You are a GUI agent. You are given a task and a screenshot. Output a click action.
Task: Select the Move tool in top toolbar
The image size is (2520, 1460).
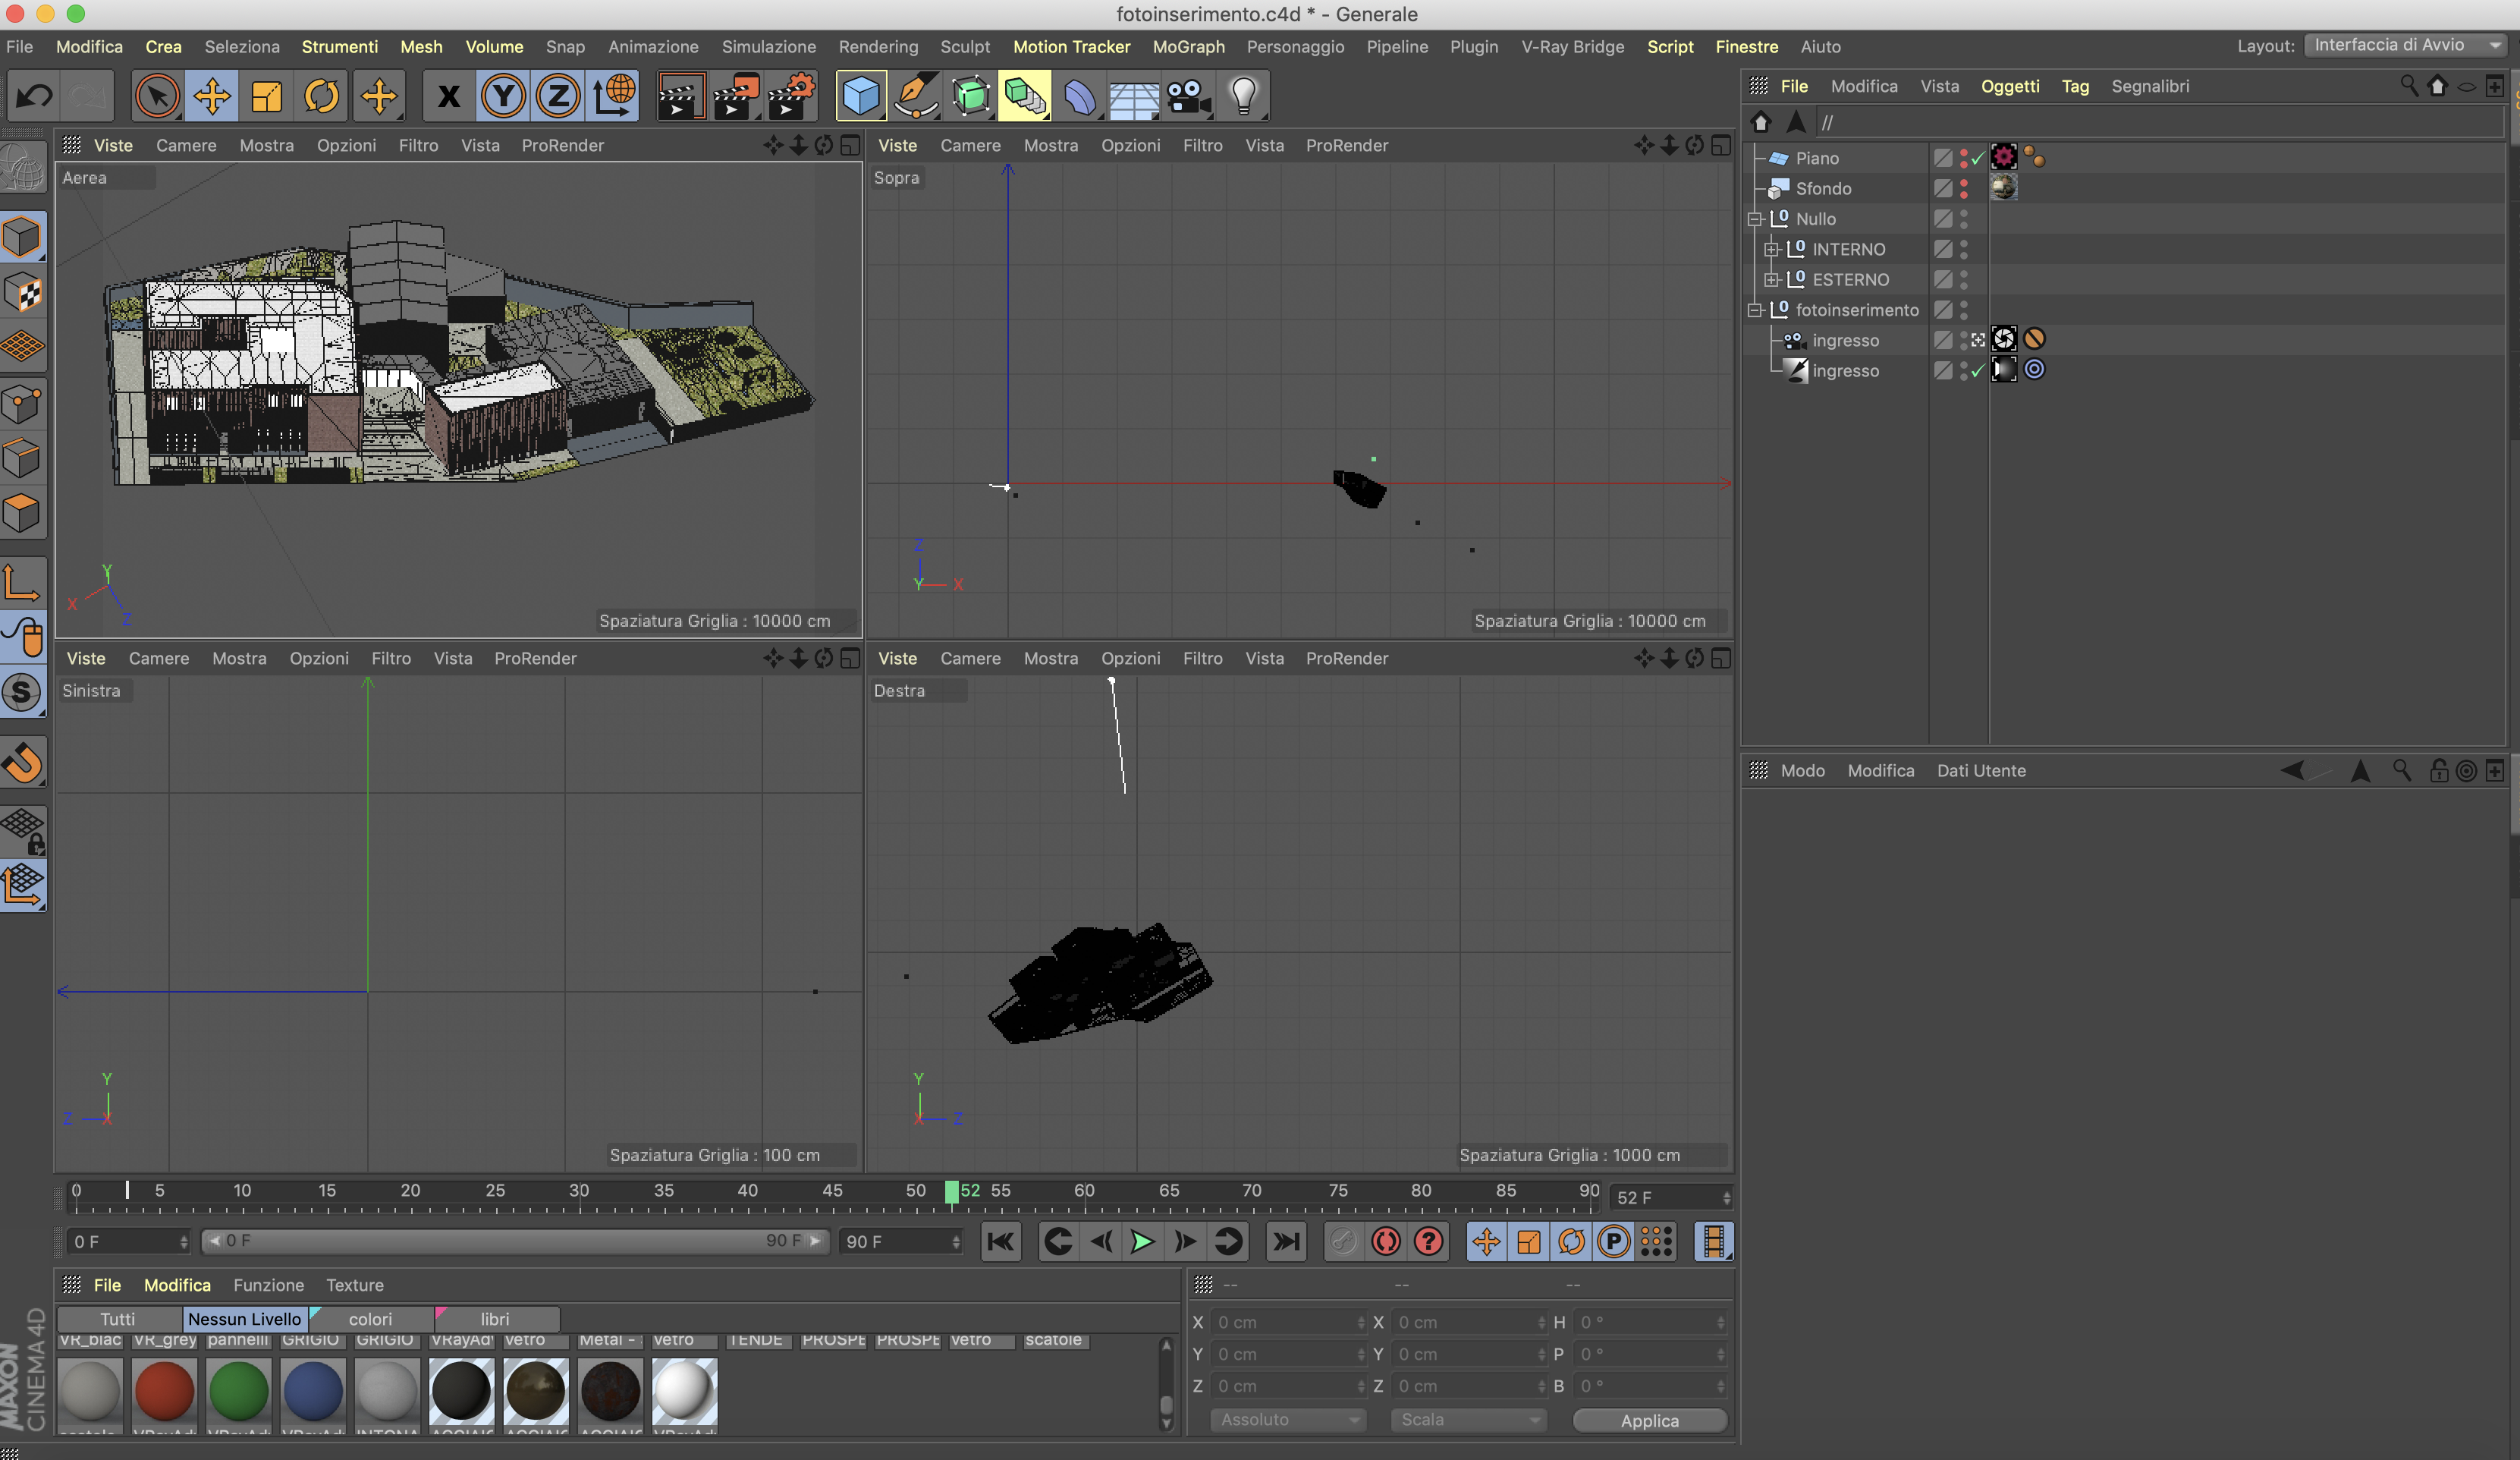(x=212, y=96)
